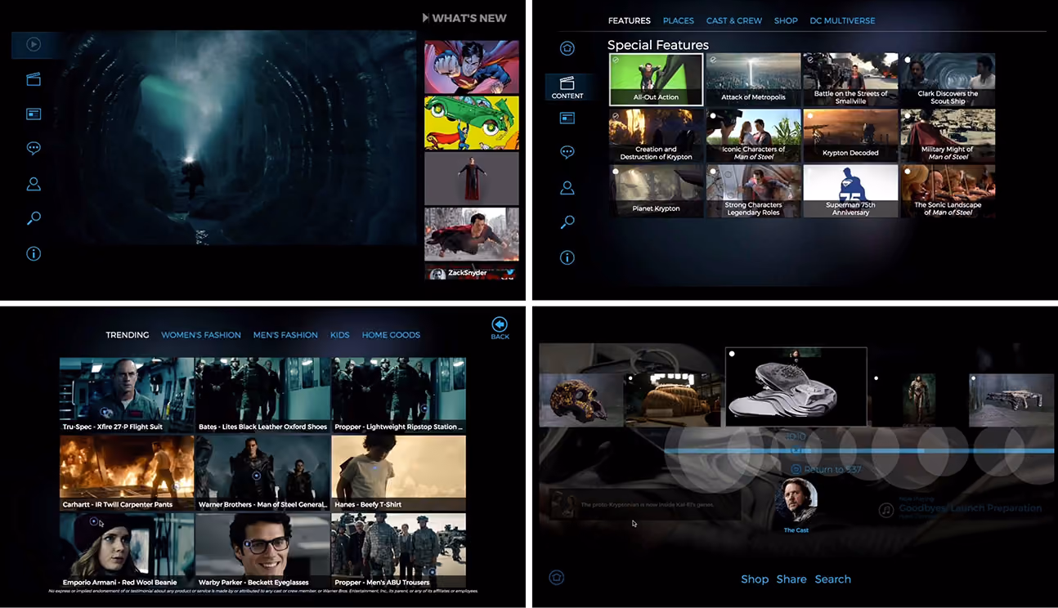This screenshot has height=608, width=1058.
Task: Open The Cast circular portrait
Action: pos(796,501)
